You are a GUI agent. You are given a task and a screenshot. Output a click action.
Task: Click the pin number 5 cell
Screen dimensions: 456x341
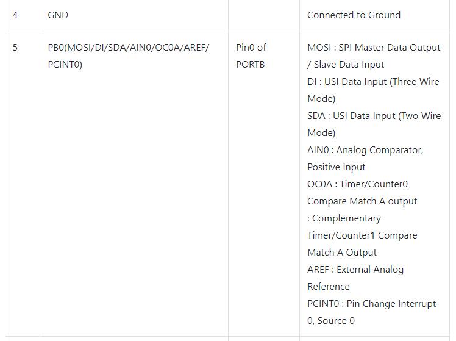[15, 48]
